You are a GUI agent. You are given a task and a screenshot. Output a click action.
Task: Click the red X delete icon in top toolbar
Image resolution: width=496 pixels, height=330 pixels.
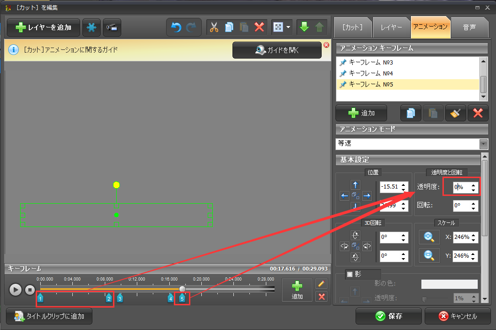click(259, 27)
